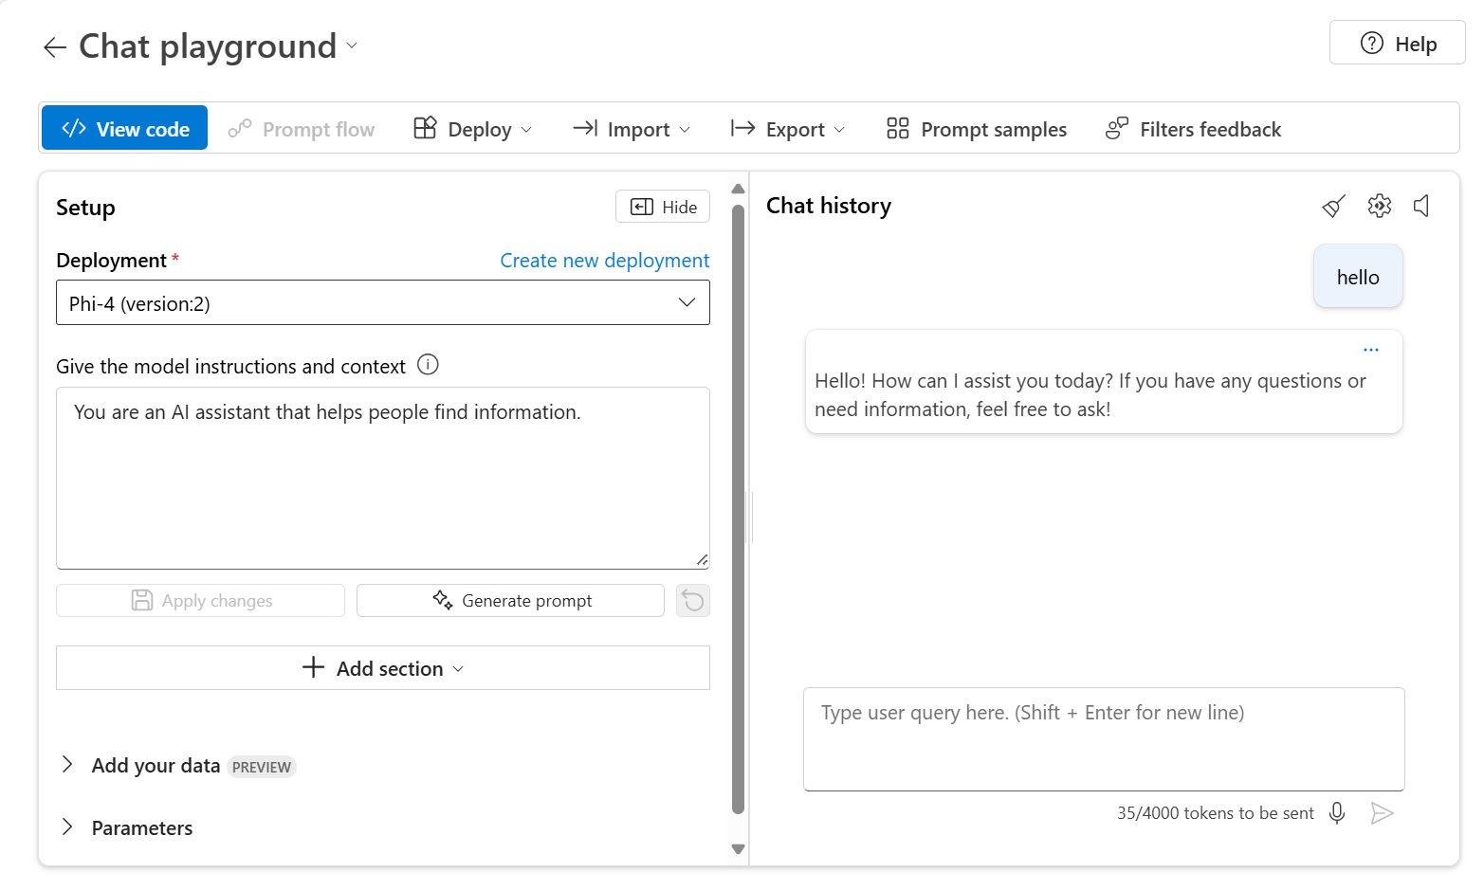Click the setup scrollbar down arrow
The image size is (1484, 890).
pos(739,849)
